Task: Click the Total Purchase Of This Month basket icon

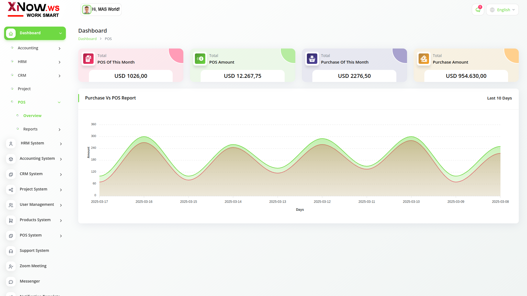Action: tap(312, 59)
